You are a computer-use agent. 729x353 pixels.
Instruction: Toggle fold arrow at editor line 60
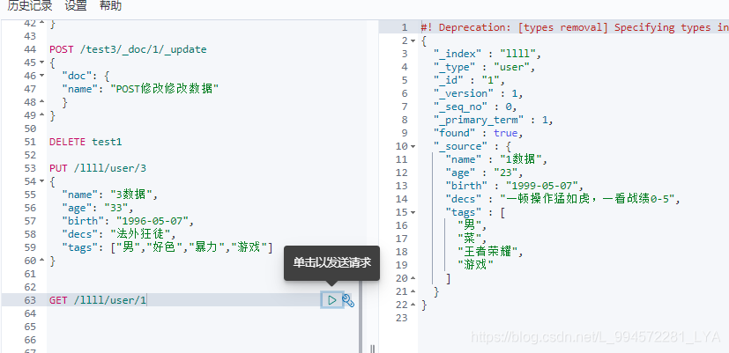[x=41, y=261]
